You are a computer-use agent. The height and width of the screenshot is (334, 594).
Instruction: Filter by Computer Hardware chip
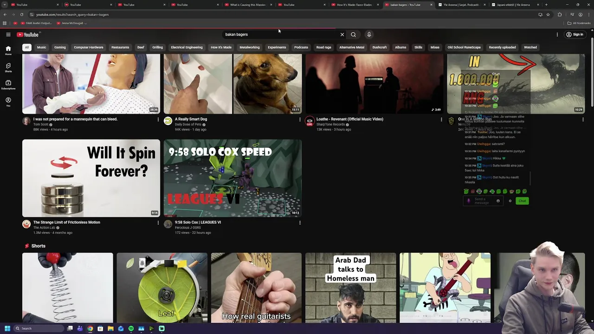[89, 47]
